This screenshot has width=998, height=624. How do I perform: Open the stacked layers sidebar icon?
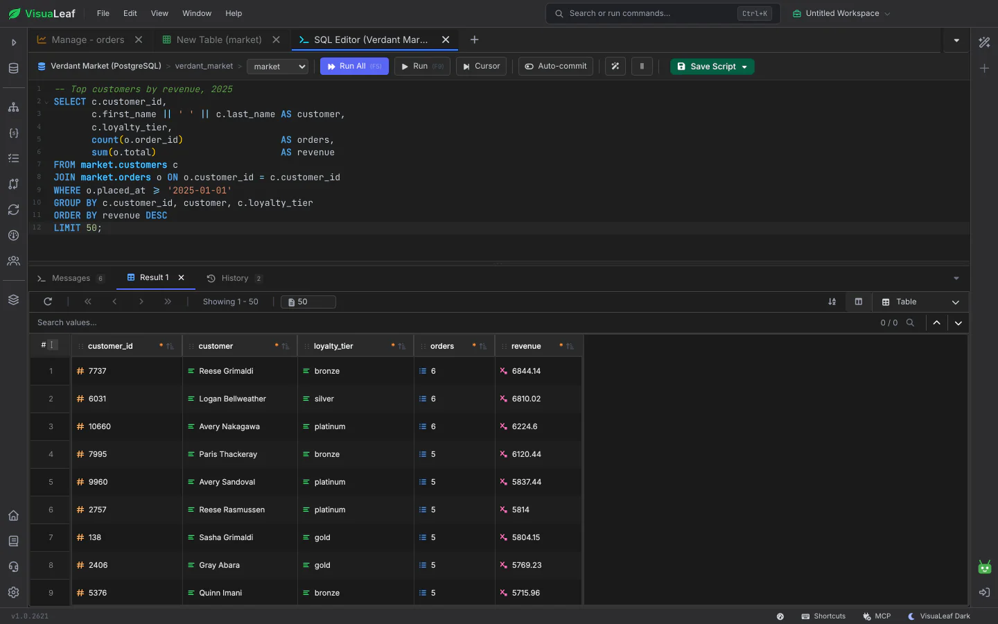tap(13, 300)
